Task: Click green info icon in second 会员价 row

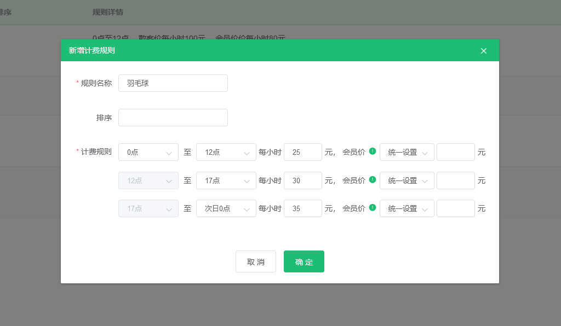Action: (x=373, y=179)
